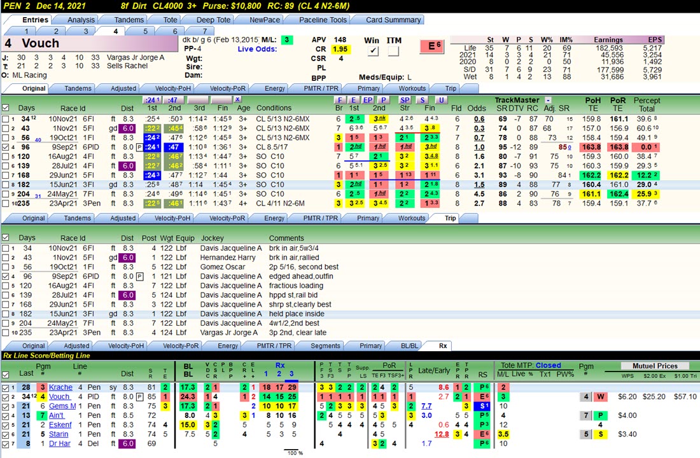Open the Segments tab in the bottom tab row
The height and width of the screenshot is (458, 700).
(x=325, y=345)
